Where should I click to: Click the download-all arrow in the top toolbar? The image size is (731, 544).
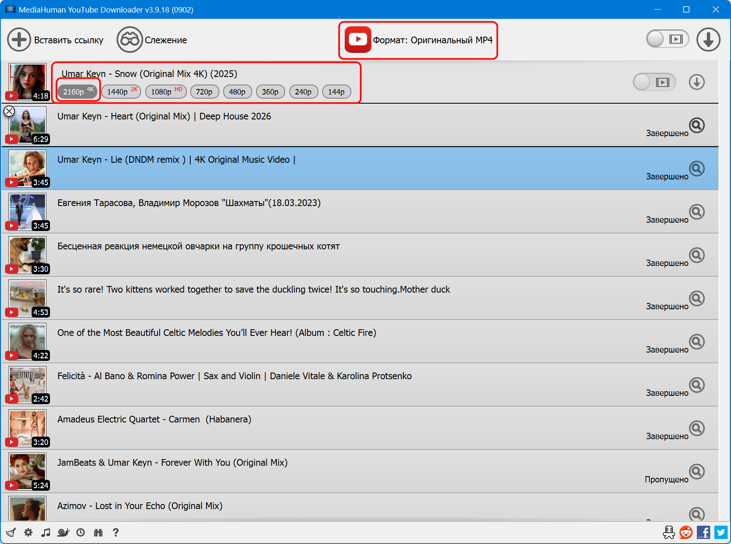708,40
